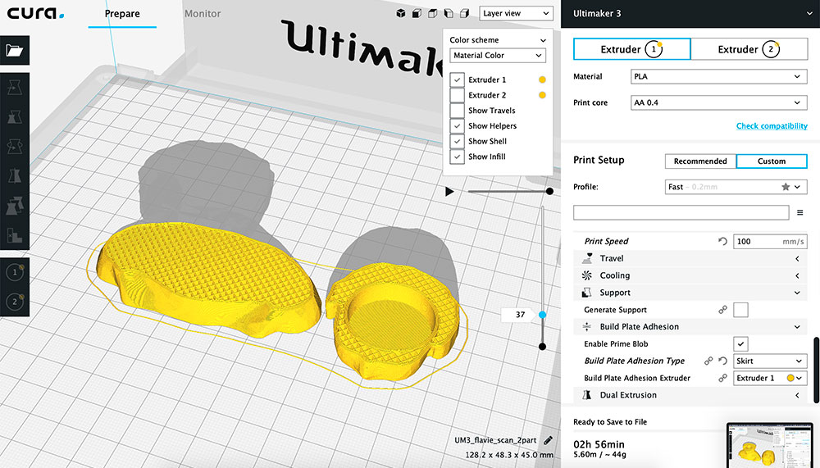The height and width of the screenshot is (468, 820).
Task: Check Extruder 2 visibility checkbox
Action: pos(457,95)
